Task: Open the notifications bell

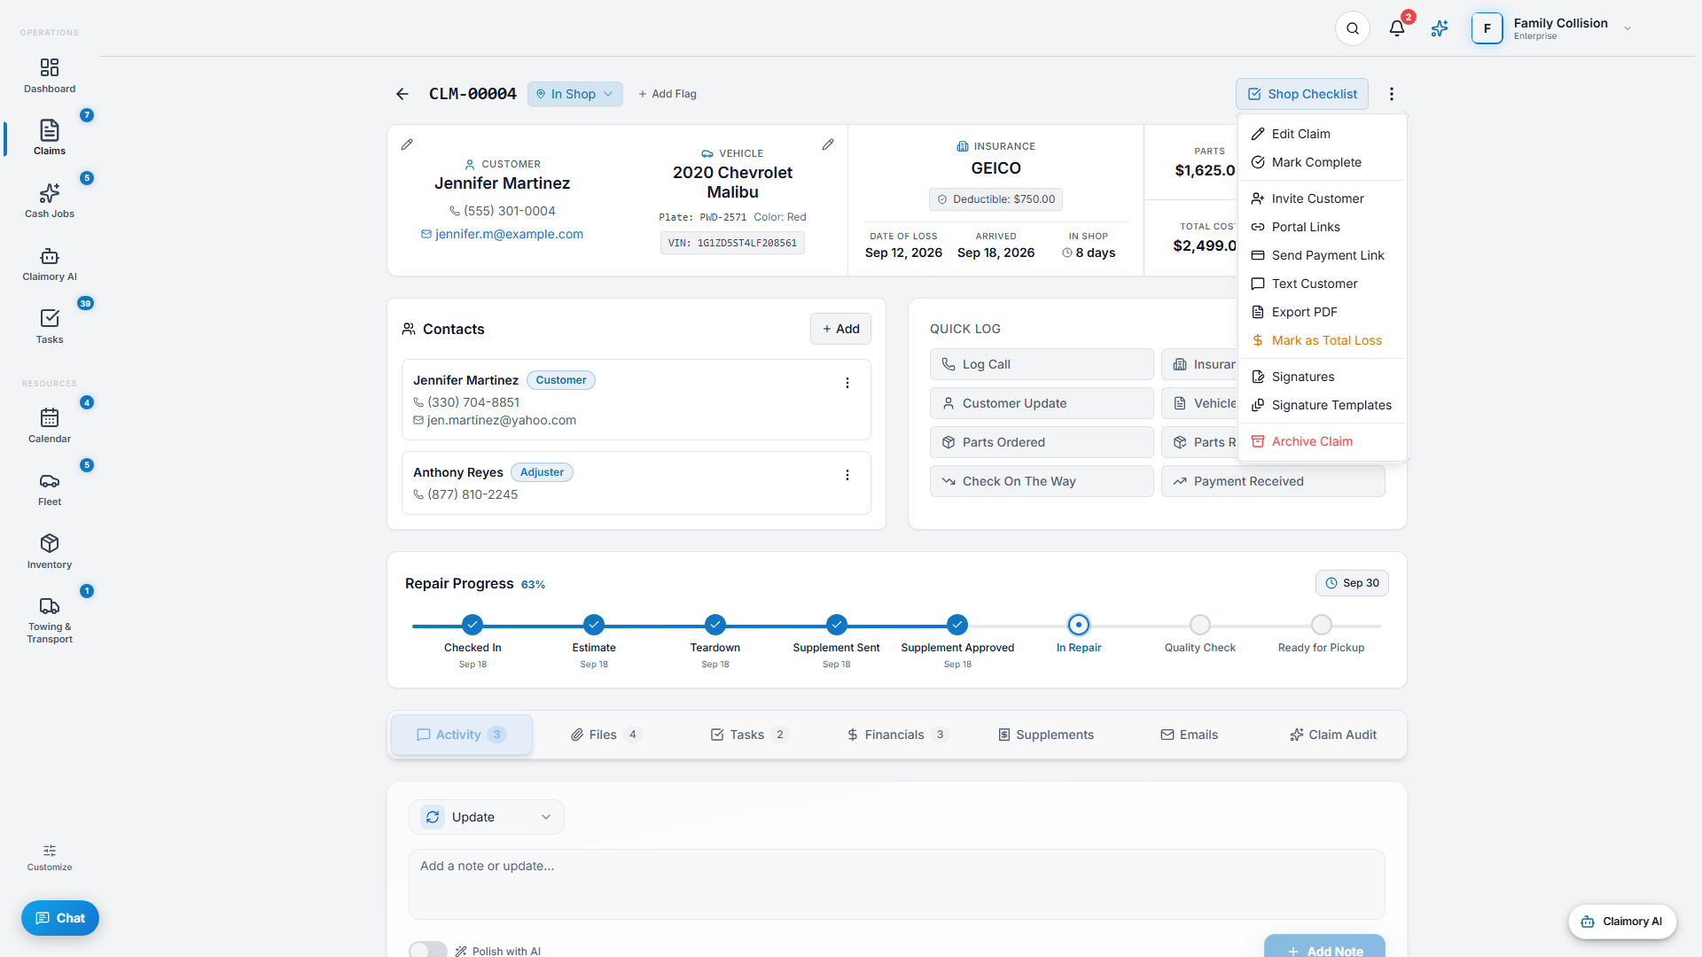Action: (1397, 28)
